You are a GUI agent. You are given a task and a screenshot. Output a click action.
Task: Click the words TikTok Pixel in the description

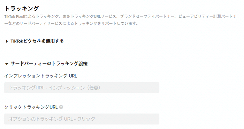coord(15,16)
